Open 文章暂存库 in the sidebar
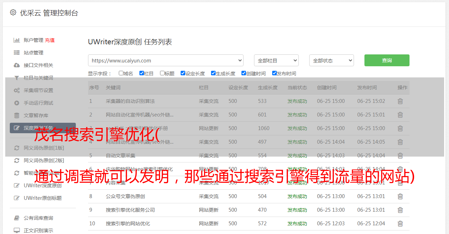This screenshot has width=449, height=234. [36, 115]
